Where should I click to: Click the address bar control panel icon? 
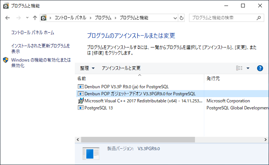[44, 18]
